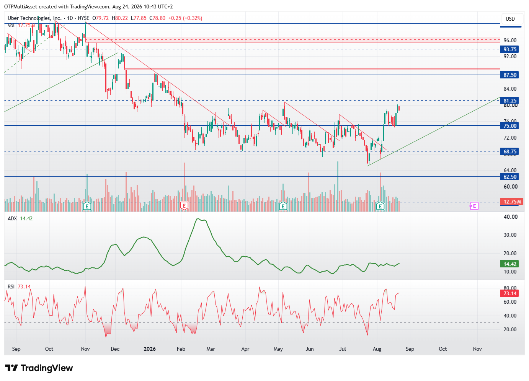Click the open price O79.72

pos(101,18)
